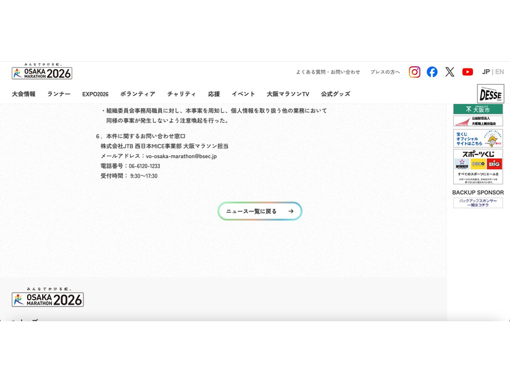Open the 大会情報 navigation menu
The image size is (510, 383).
point(23,94)
